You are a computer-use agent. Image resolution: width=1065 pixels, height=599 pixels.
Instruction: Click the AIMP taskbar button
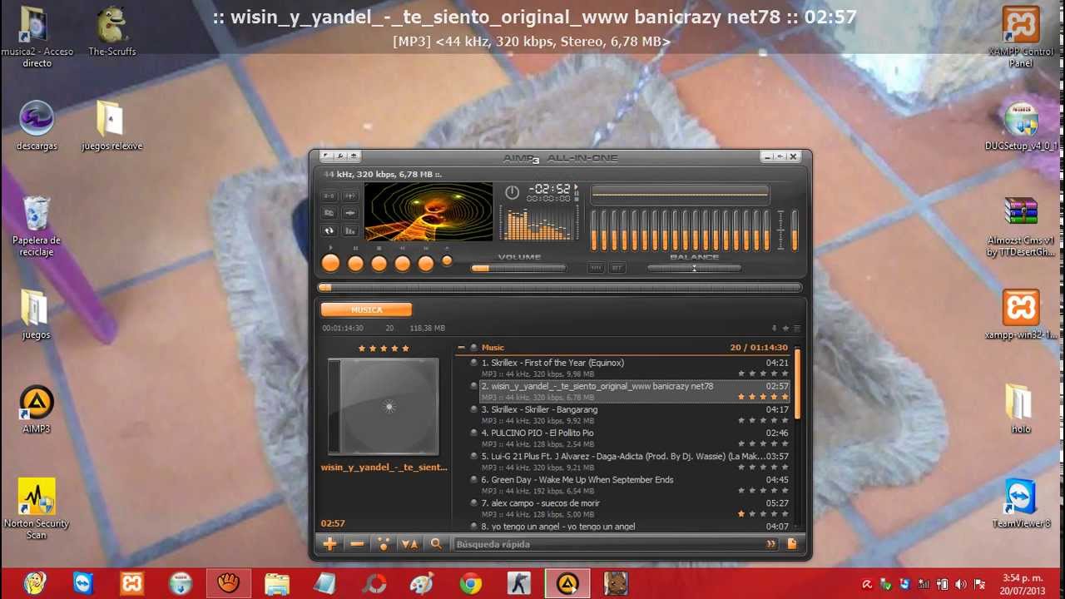pos(567,583)
